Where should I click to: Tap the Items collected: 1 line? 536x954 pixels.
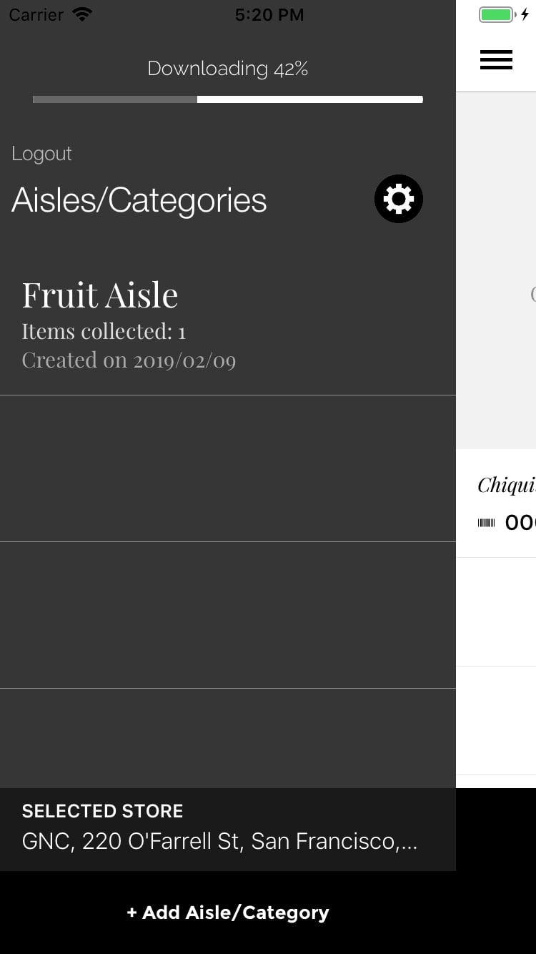tap(104, 332)
